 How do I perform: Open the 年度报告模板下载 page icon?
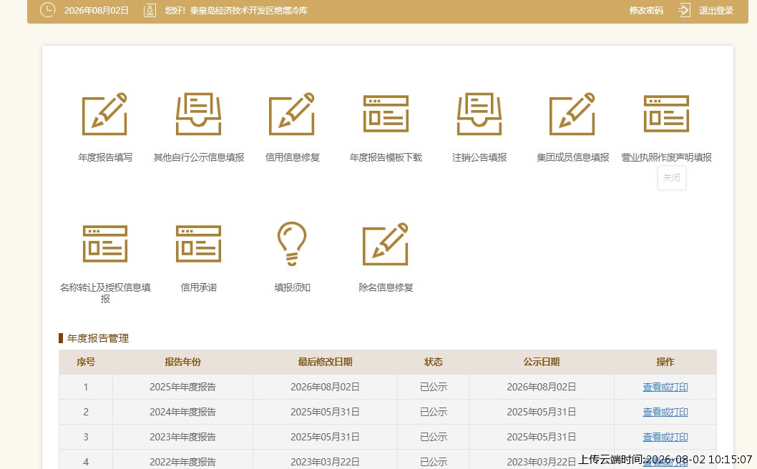386,114
